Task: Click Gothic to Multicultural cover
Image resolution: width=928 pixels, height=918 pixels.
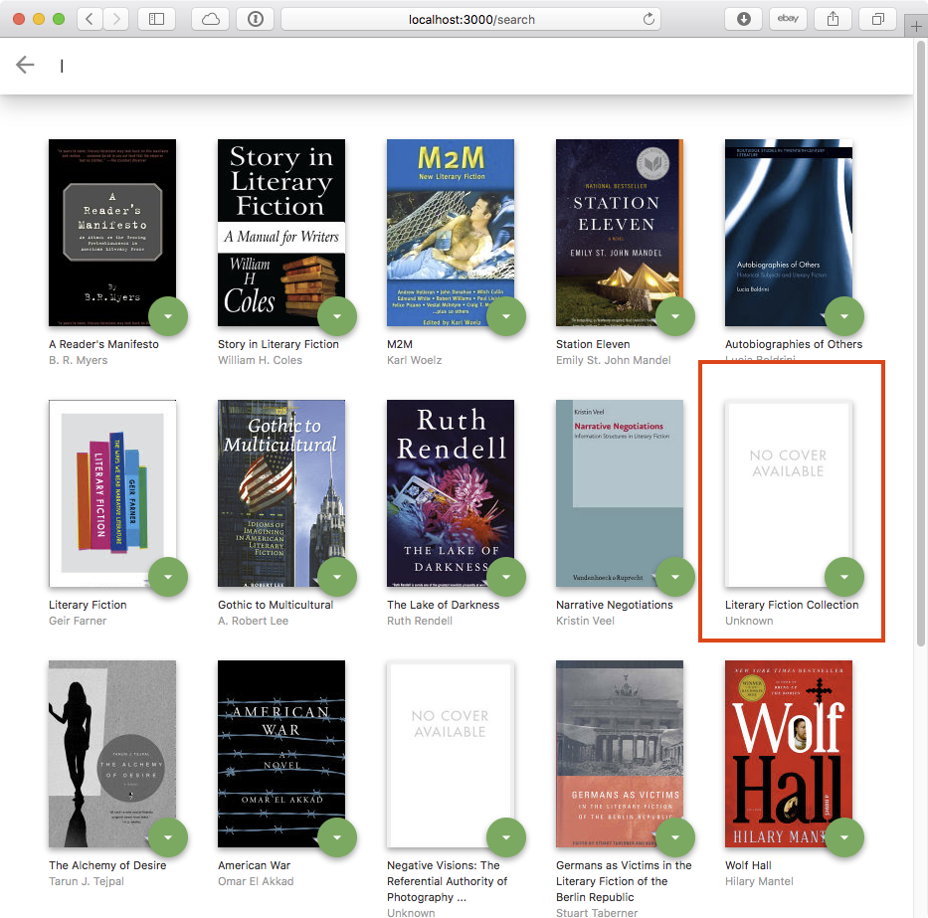Action: 281,493
